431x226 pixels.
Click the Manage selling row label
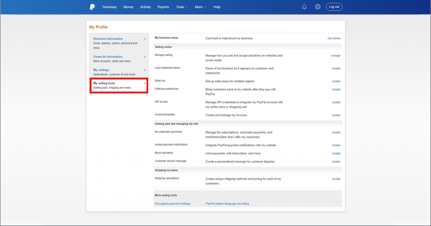tap(164, 55)
